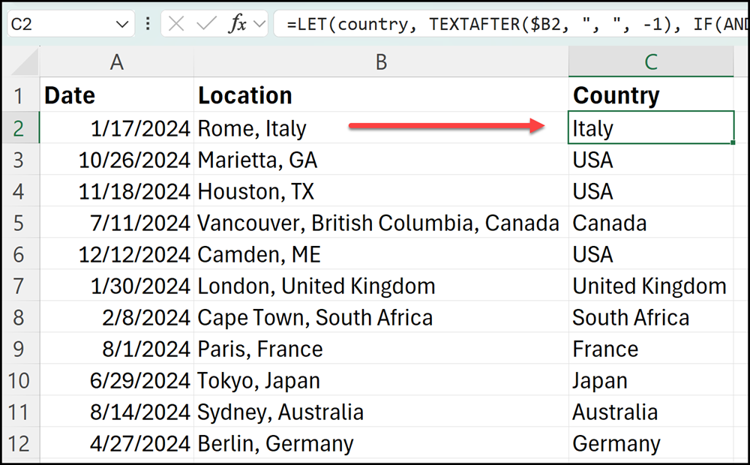
Task: Select Australia cell in column C
Action: click(651, 412)
